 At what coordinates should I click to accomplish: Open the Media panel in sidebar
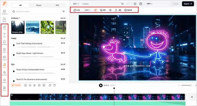pyautogui.click(x=4, y=20)
